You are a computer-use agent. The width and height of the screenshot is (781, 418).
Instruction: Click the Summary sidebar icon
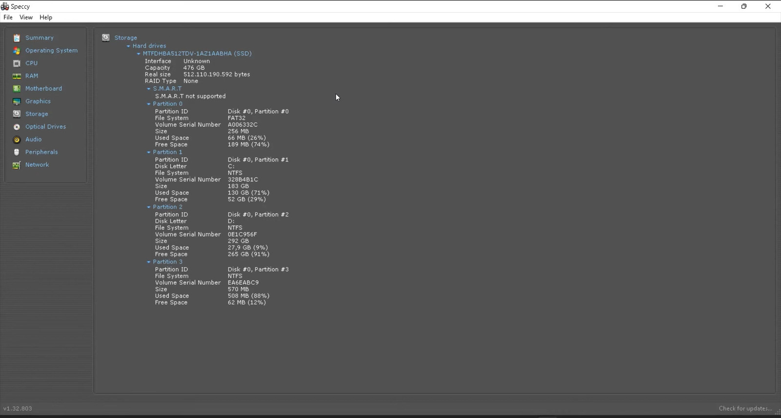click(x=17, y=38)
